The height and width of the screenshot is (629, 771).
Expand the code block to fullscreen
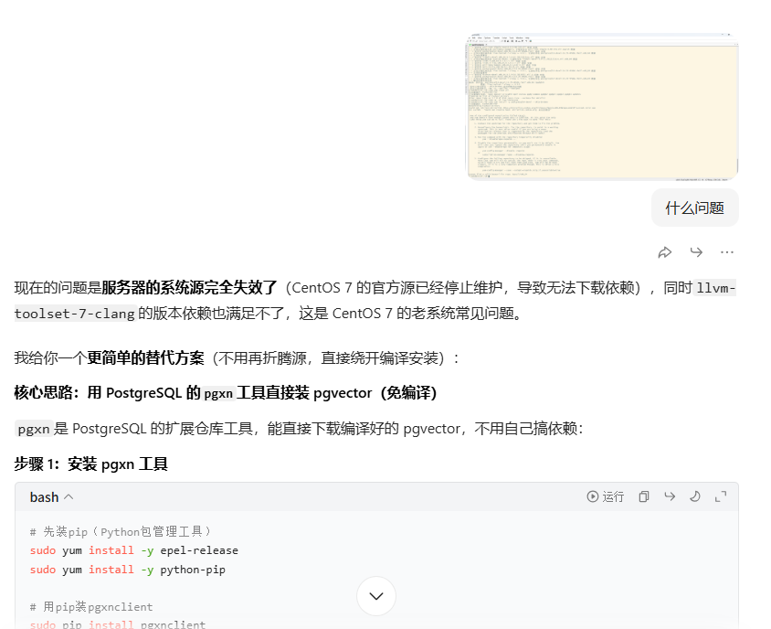(x=721, y=496)
